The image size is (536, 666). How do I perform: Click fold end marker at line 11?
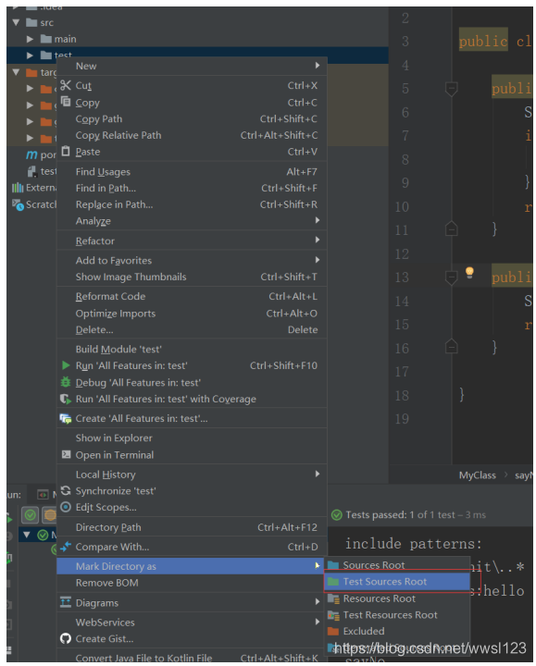pos(451,229)
